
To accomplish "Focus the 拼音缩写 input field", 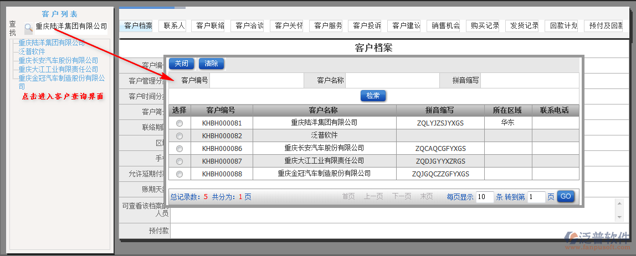I will coord(529,81).
